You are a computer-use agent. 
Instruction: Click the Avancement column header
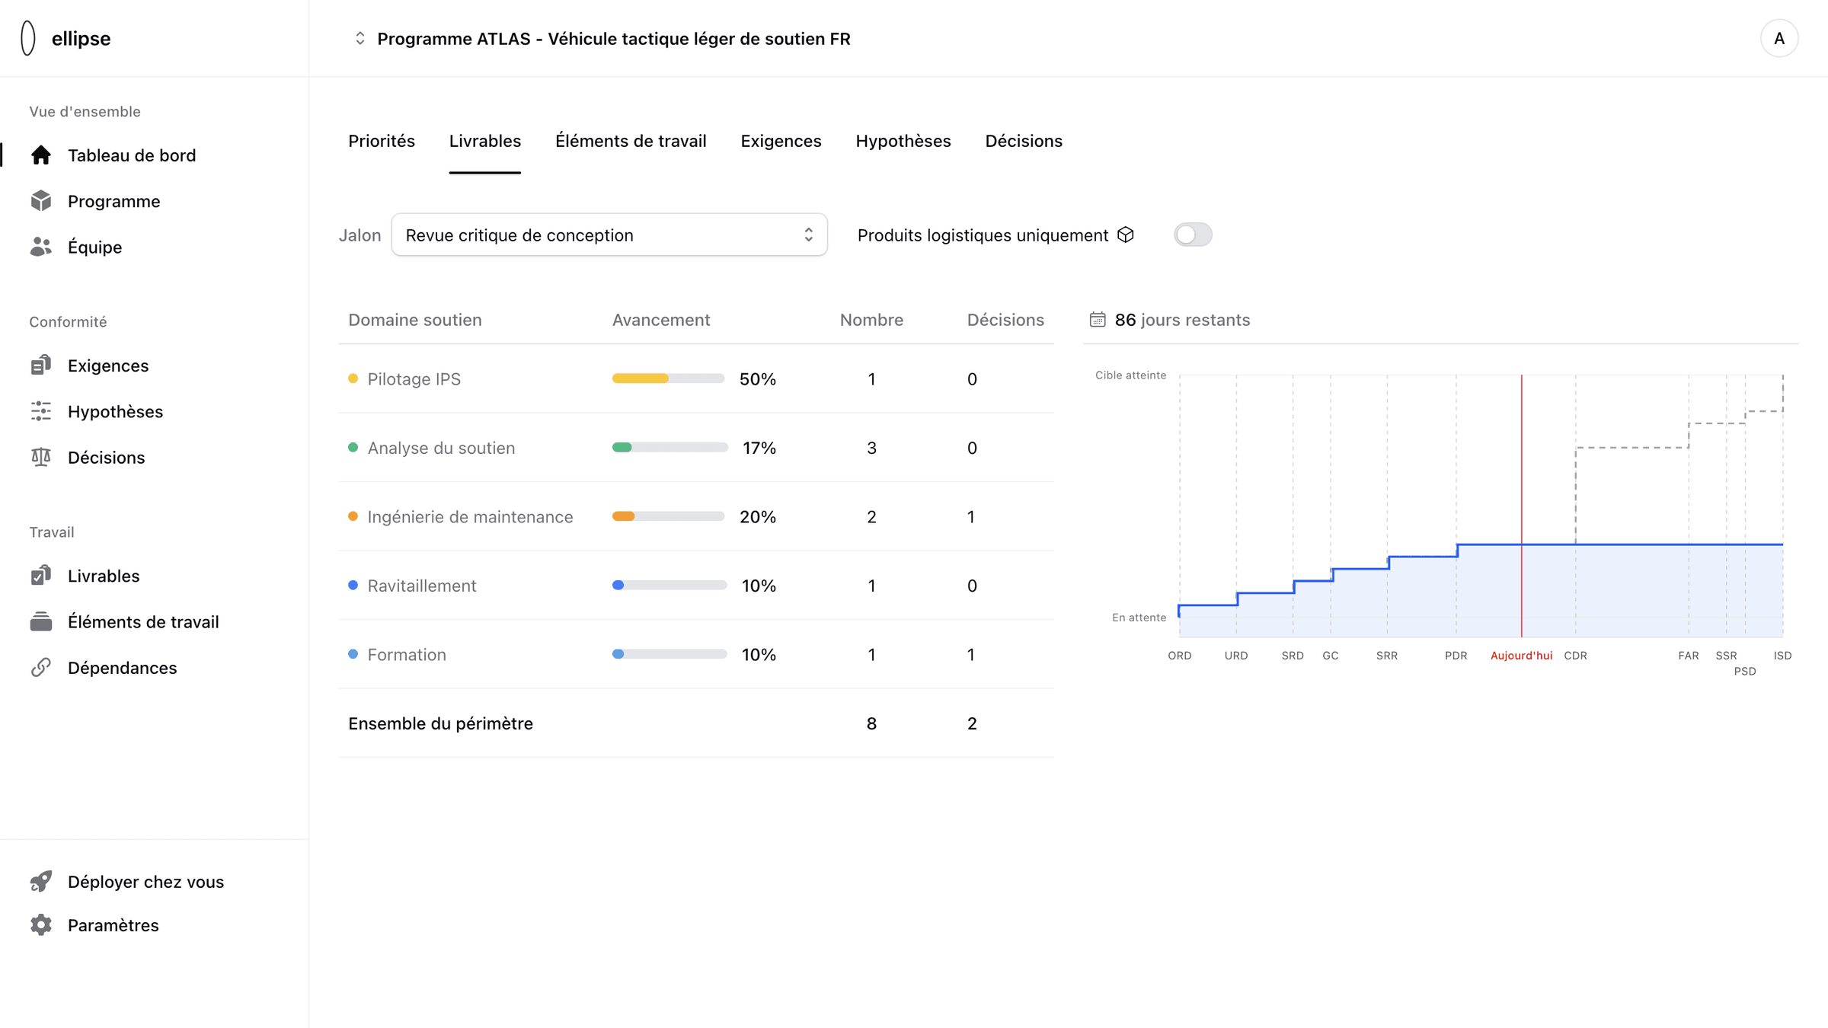pos(661,320)
